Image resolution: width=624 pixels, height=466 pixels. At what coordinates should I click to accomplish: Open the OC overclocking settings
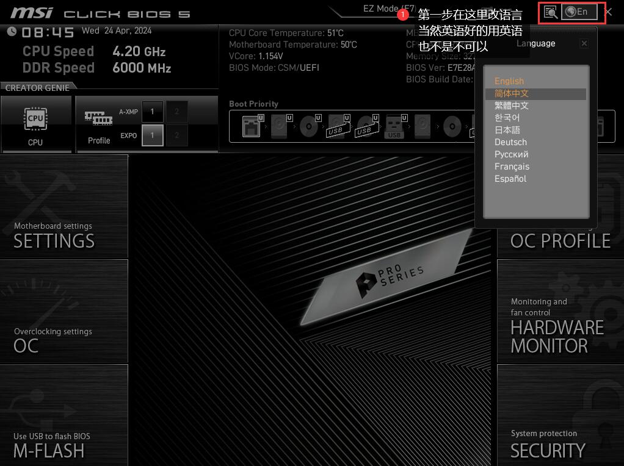point(26,340)
